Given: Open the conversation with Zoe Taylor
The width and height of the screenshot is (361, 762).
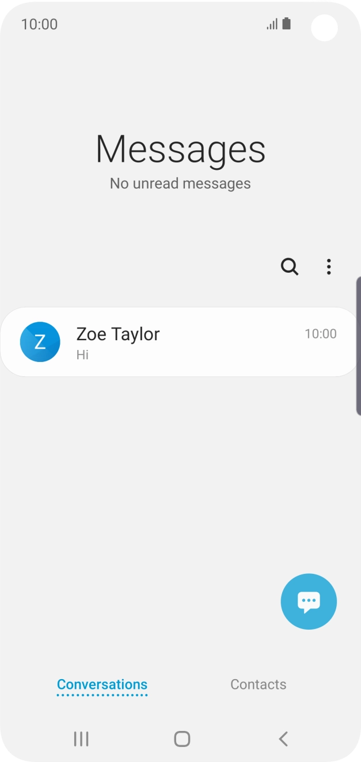Looking at the screenshot, I should (x=173, y=341).
